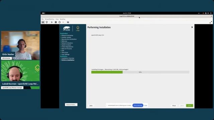This screenshot has height=120, width=214.
Task: Click the power on play button
Action: [x=52, y=22]
